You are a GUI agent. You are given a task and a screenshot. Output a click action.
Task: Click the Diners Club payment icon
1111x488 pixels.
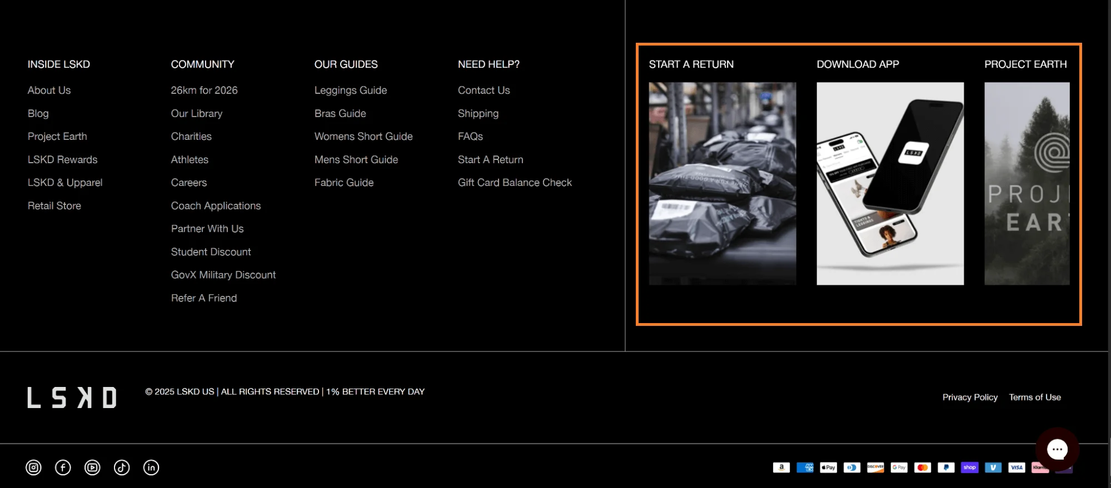pos(851,467)
